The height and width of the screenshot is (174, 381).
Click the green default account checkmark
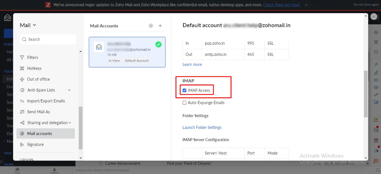tap(158, 44)
